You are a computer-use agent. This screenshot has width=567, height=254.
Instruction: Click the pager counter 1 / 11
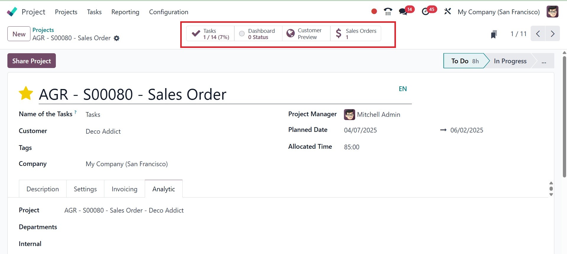pos(519,34)
